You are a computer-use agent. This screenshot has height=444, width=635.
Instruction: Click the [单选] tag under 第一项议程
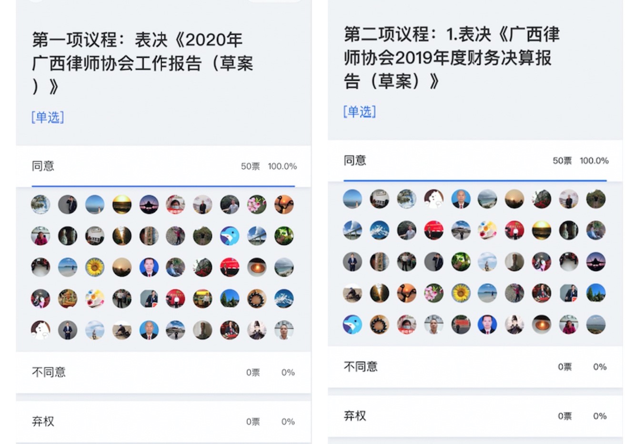click(48, 117)
